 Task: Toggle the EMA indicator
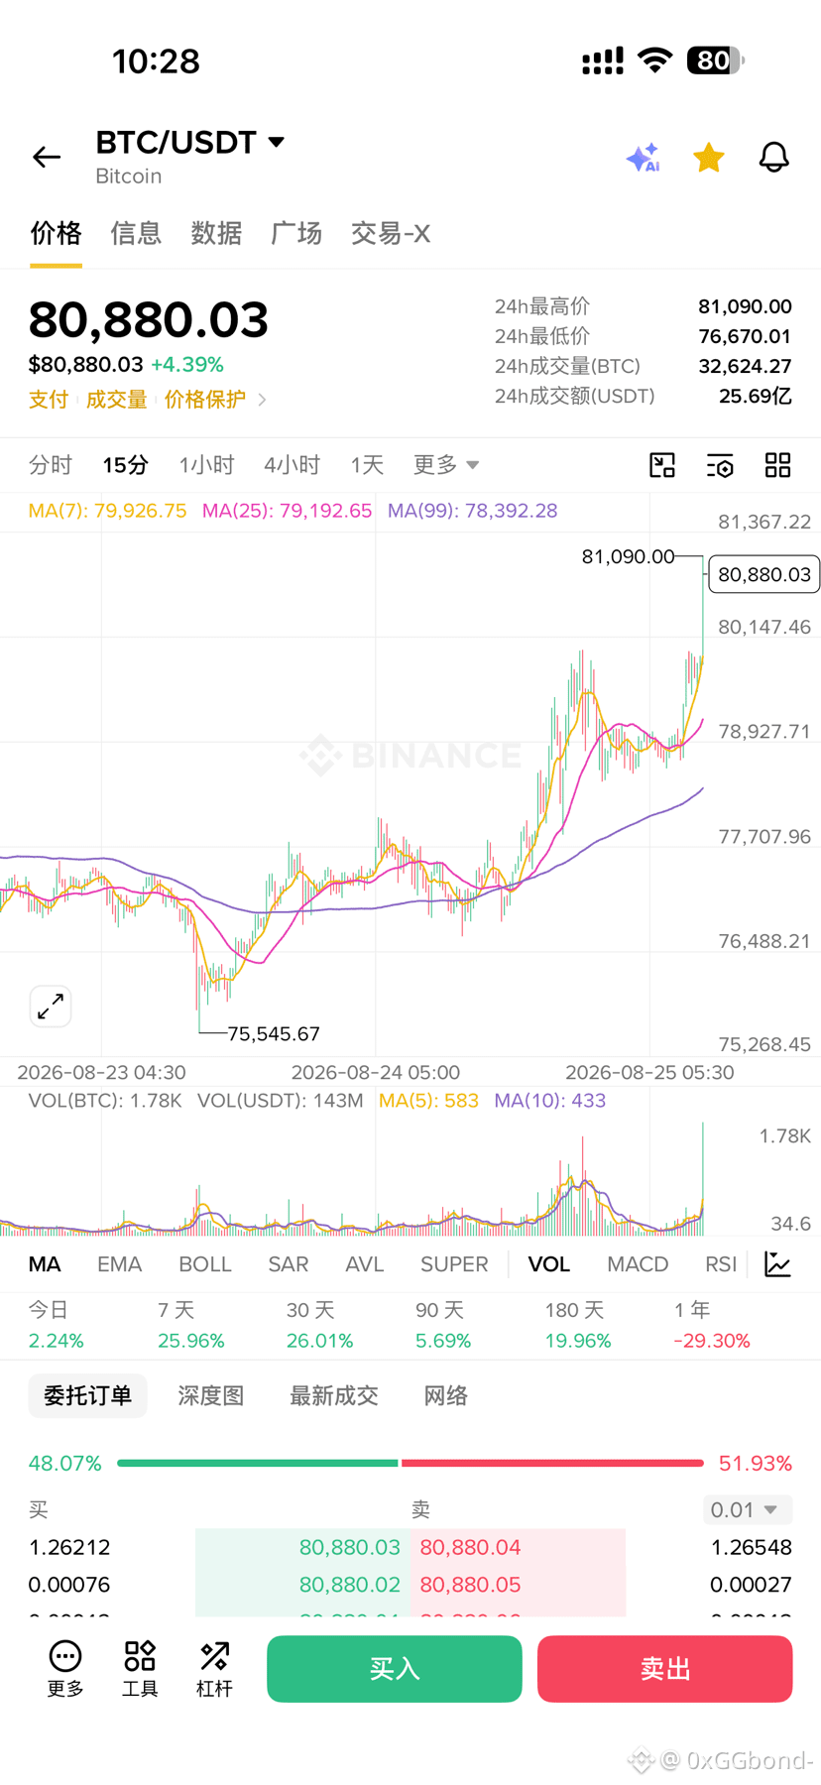[x=119, y=1264]
